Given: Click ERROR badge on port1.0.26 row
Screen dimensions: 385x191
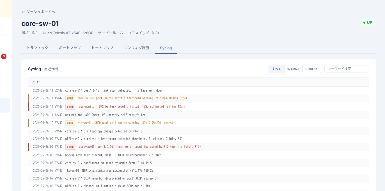Looking at the screenshot, I should 71,147.
